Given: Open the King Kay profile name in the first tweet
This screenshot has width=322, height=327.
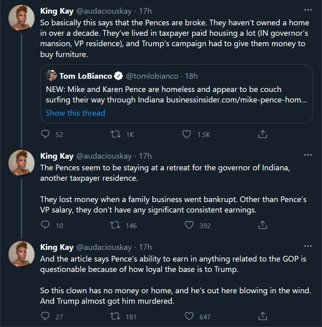Looking at the screenshot, I should point(57,11).
